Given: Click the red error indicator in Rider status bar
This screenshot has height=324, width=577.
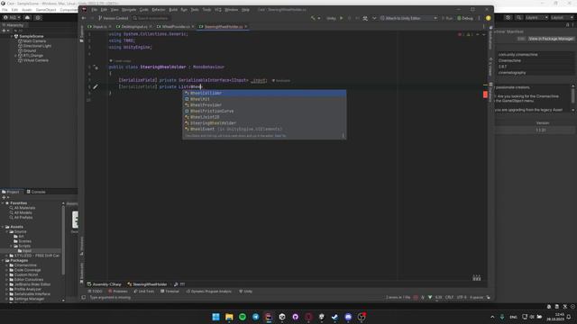Looking at the screenshot, I should click(416, 297).
